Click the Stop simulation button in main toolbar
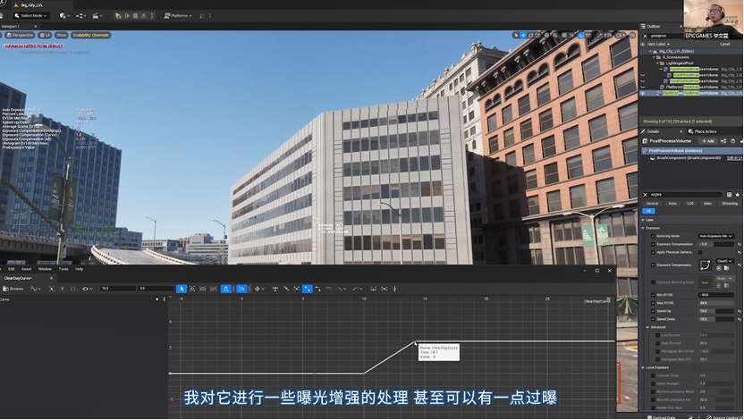 coord(135,16)
